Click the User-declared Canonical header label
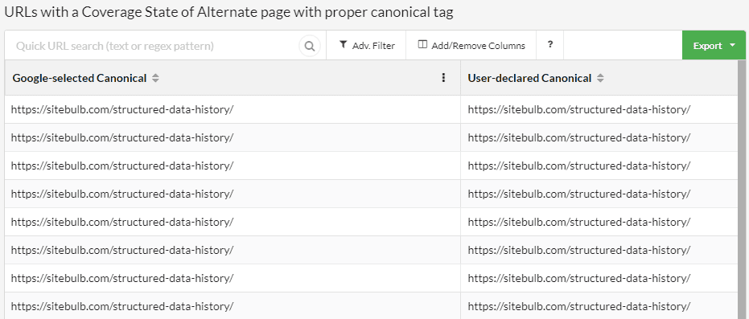This screenshot has width=749, height=319. 529,78
